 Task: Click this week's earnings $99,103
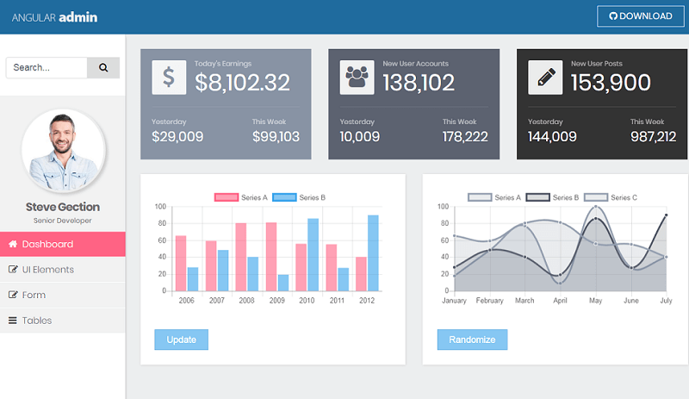click(276, 137)
